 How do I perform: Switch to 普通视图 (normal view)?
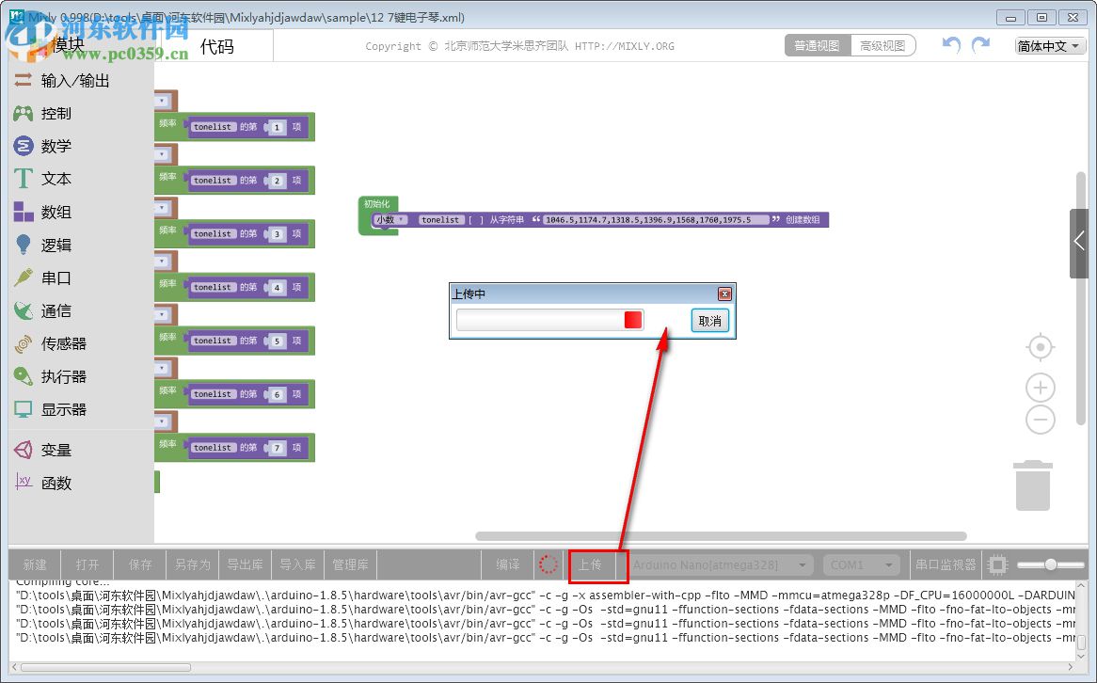pyautogui.click(x=817, y=44)
